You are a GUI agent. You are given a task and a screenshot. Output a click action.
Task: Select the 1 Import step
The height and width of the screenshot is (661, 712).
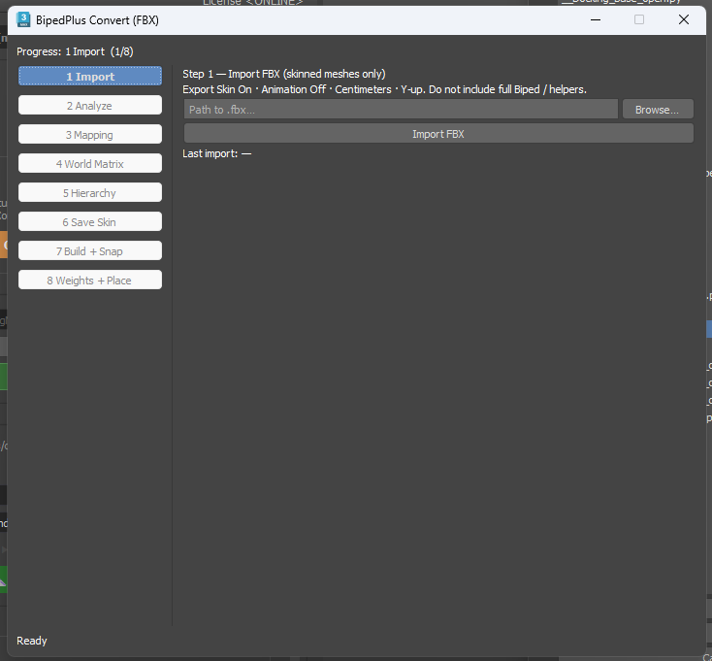coord(90,76)
